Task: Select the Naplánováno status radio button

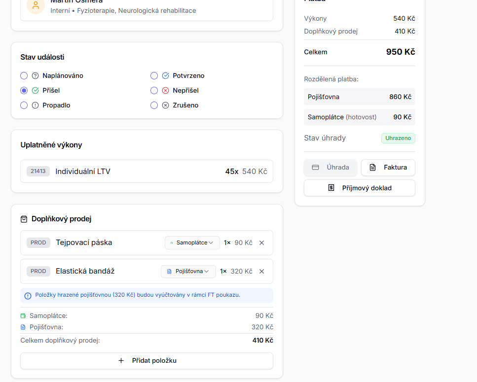Action: [24, 76]
